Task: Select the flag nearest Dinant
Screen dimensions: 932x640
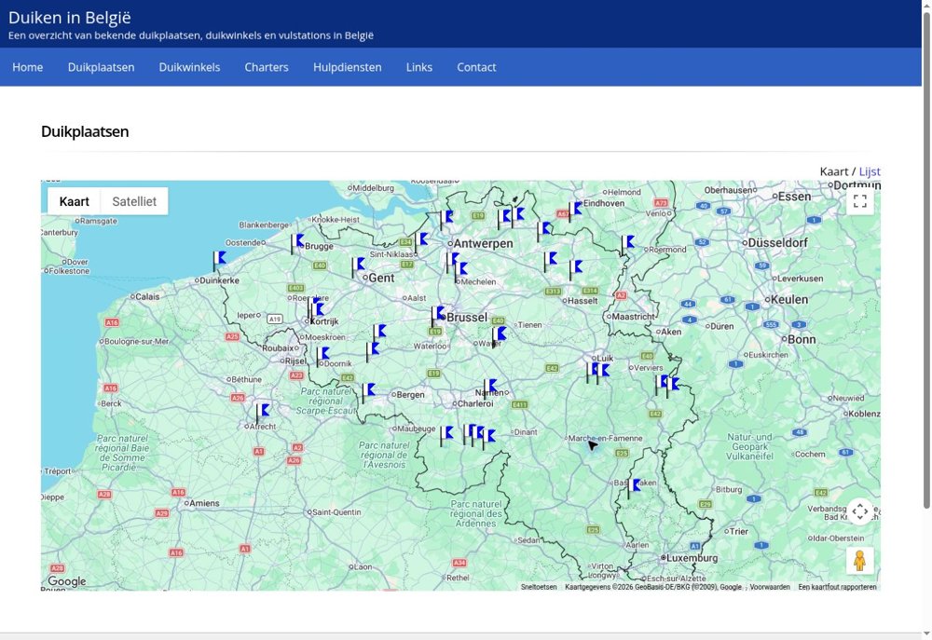Action: [488, 440]
